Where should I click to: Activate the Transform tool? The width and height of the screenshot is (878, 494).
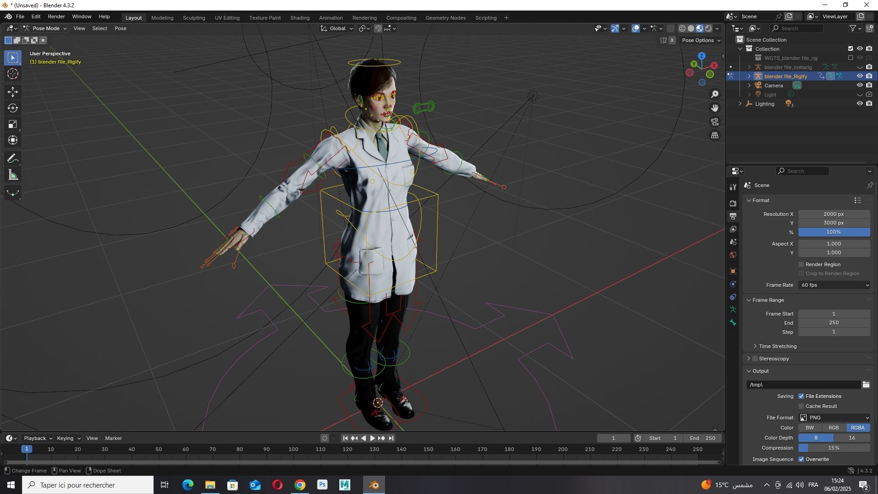(13, 140)
